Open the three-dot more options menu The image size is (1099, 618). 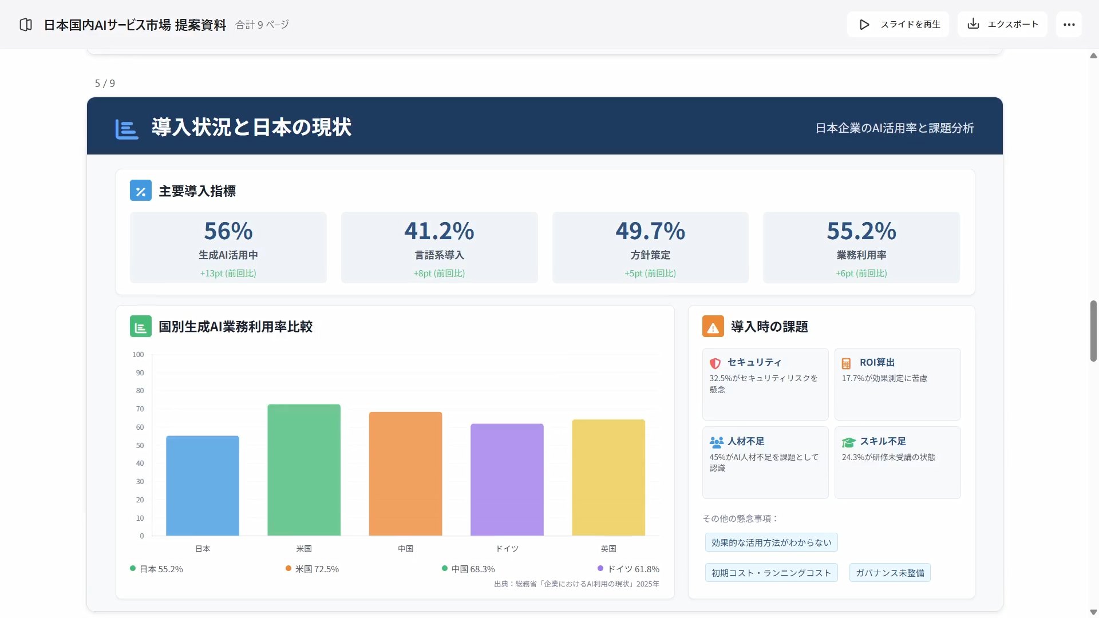click(1069, 24)
